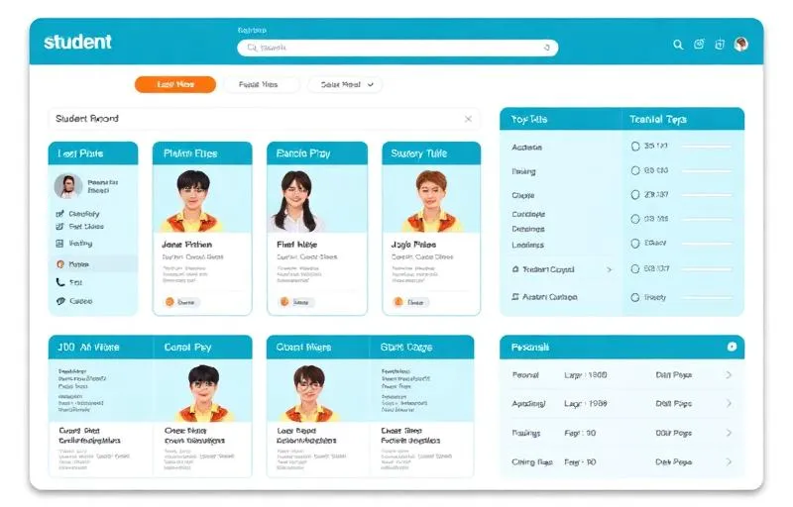Viewport: 793px width, 507px height.
Task: Open the red-haired student's photo under 'Stuory Tulle'
Action: point(431,200)
